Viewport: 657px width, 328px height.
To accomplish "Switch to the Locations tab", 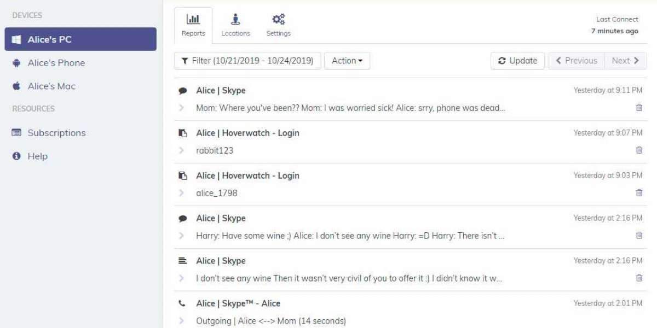I will [235, 26].
